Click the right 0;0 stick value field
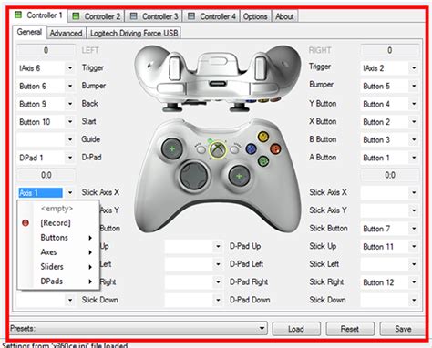Viewport: 432px width, 348px height. [x=390, y=175]
